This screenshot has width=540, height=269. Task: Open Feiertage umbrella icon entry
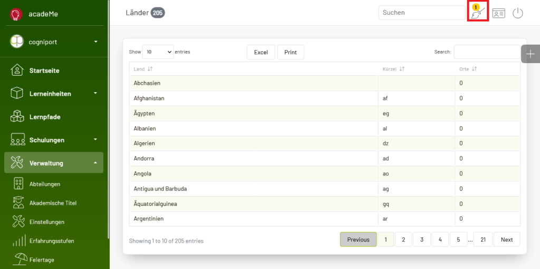pyautogui.click(x=21, y=260)
